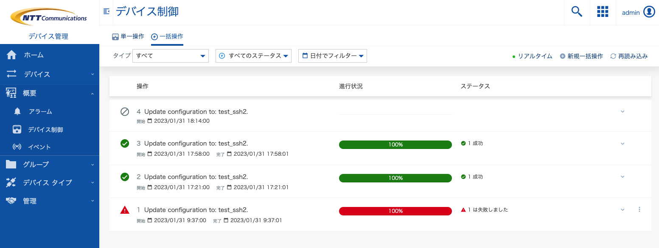The image size is (659, 248).
Task: Open the すべてのステータス filter dropdown
Action: [x=253, y=55]
